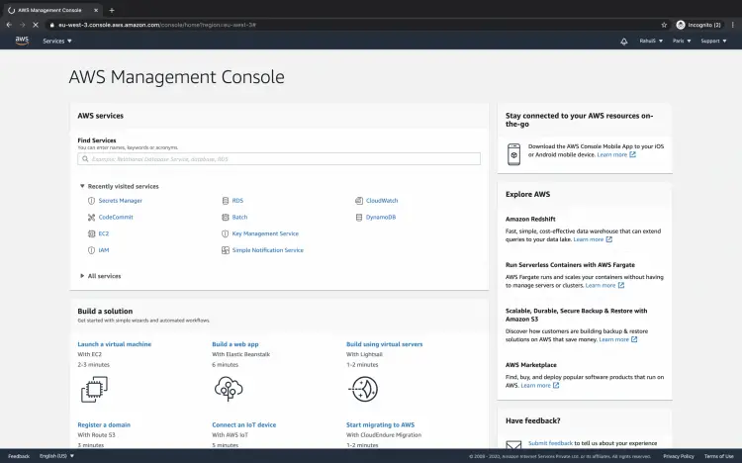Open Privacy Policy in the footer
Image resolution: width=742 pixels, height=463 pixels.
tap(679, 456)
